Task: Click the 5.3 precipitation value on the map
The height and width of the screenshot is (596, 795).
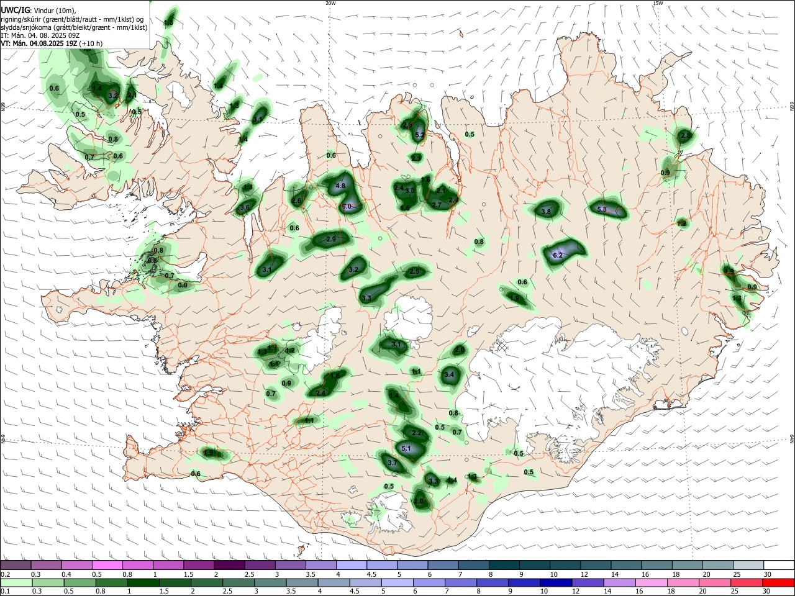Action: [602, 210]
